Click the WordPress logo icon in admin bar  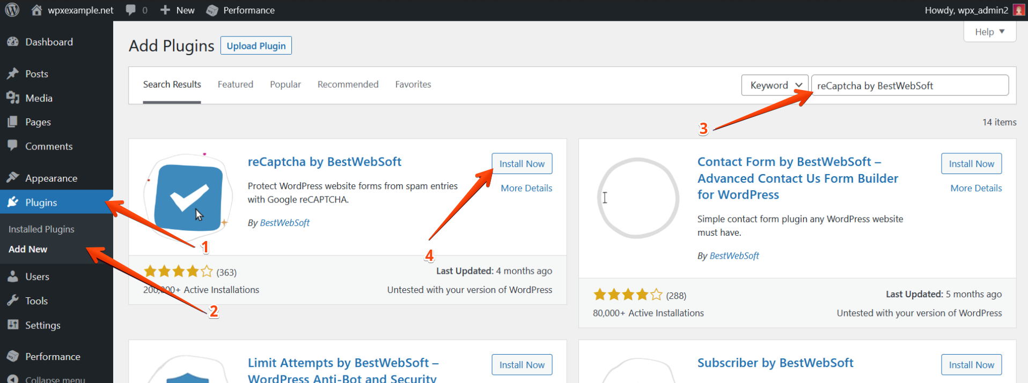[x=12, y=10]
